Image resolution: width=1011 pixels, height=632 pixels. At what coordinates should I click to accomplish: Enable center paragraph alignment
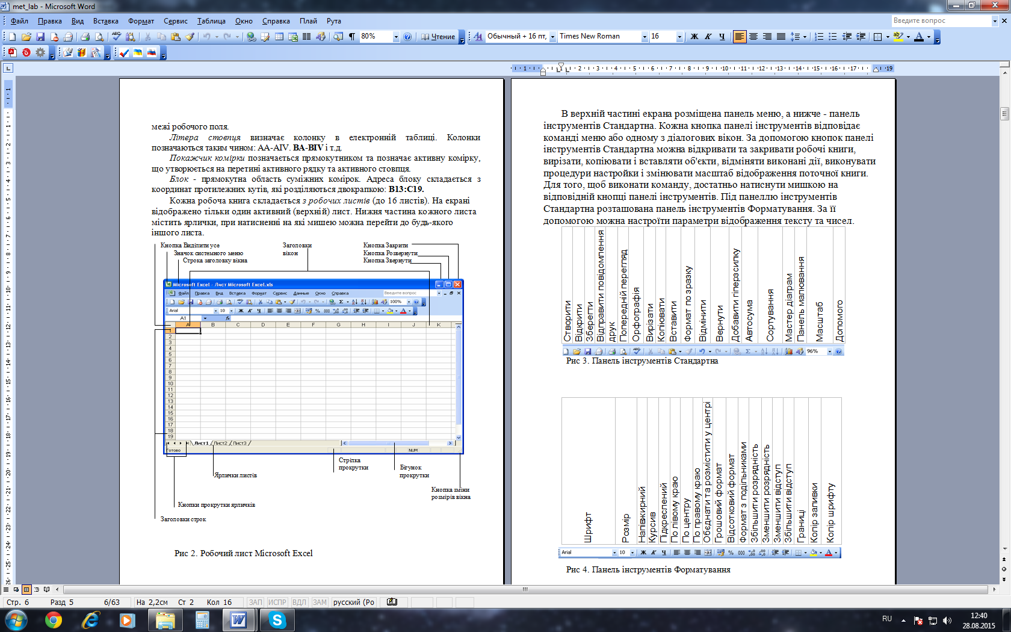click(x=753, y=37)
